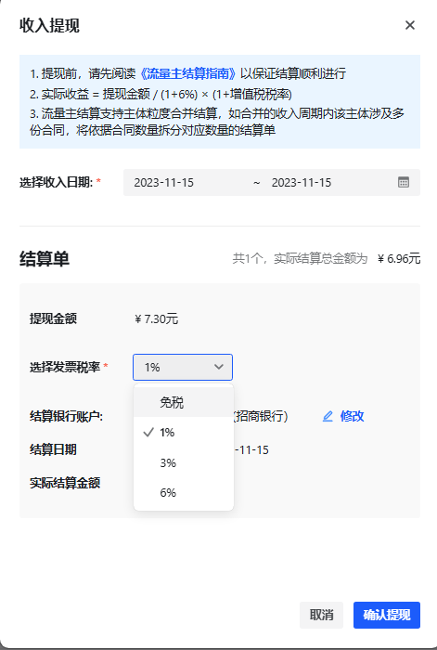Click the ¥ 7.30元 withdrawal amount value
This screenshot has width=437, height=650.
157,318
